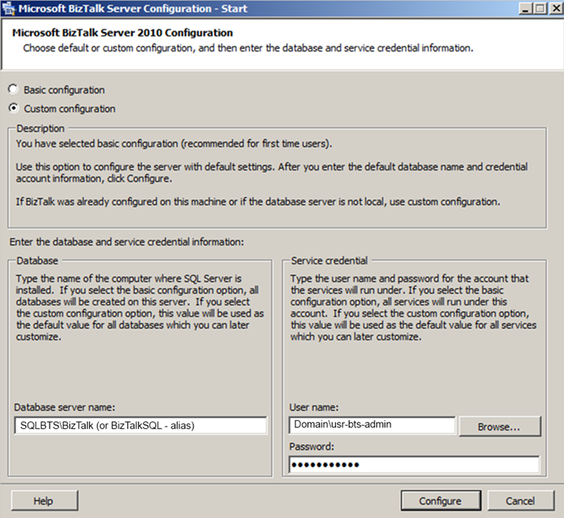Start setup with the Configure button
Viewport: 564px width, 518px height.
[x=440, y=501]
